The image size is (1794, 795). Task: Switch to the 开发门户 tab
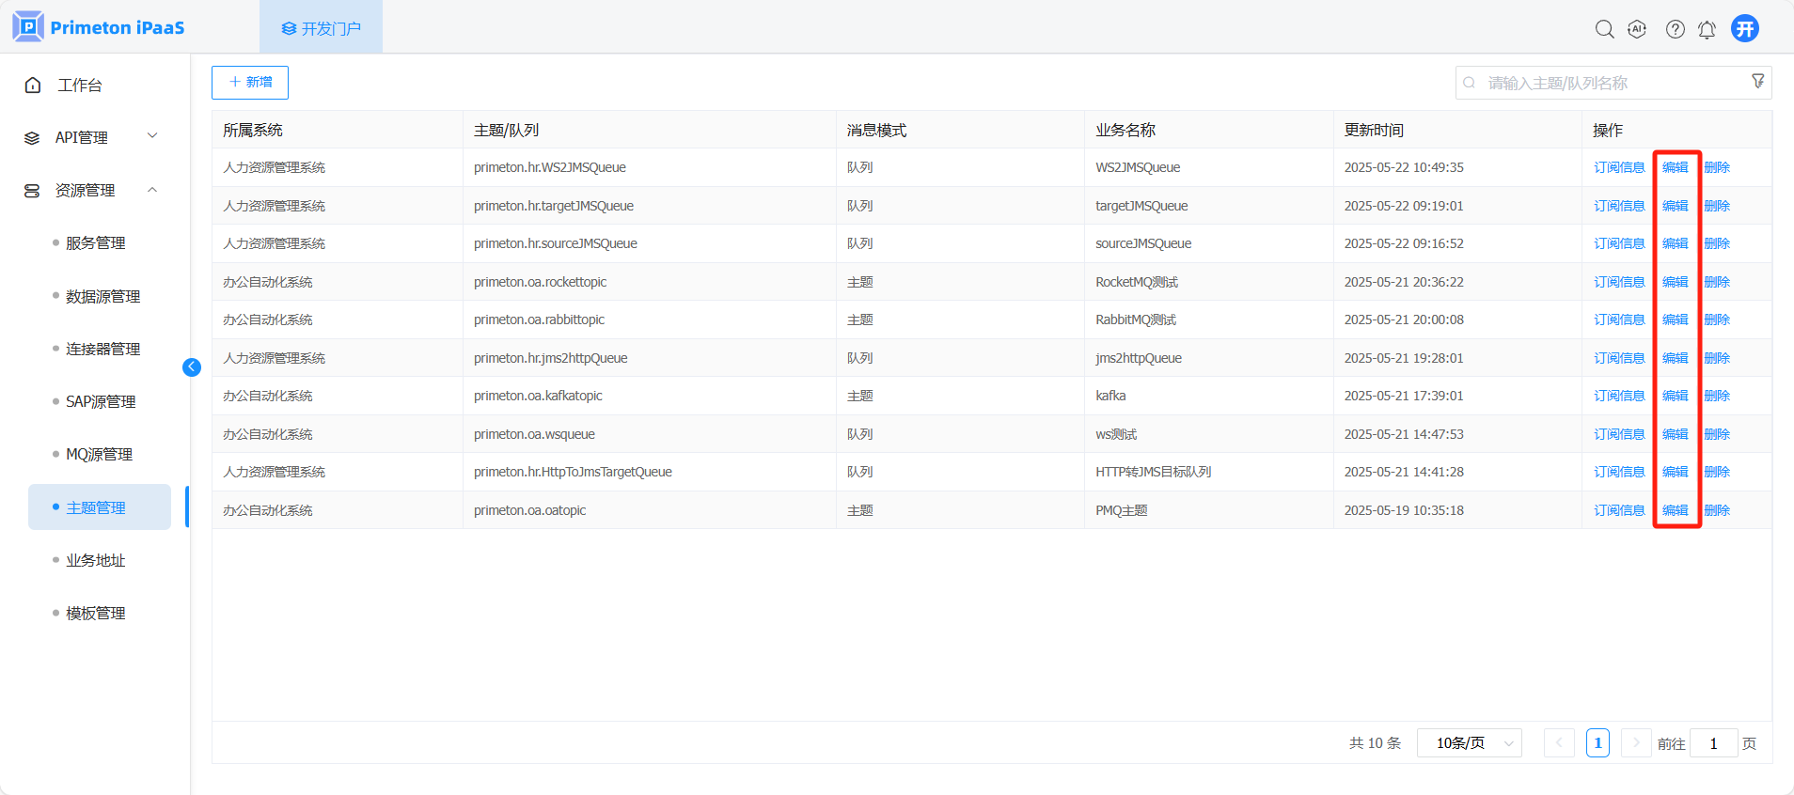tap(321, 28)
